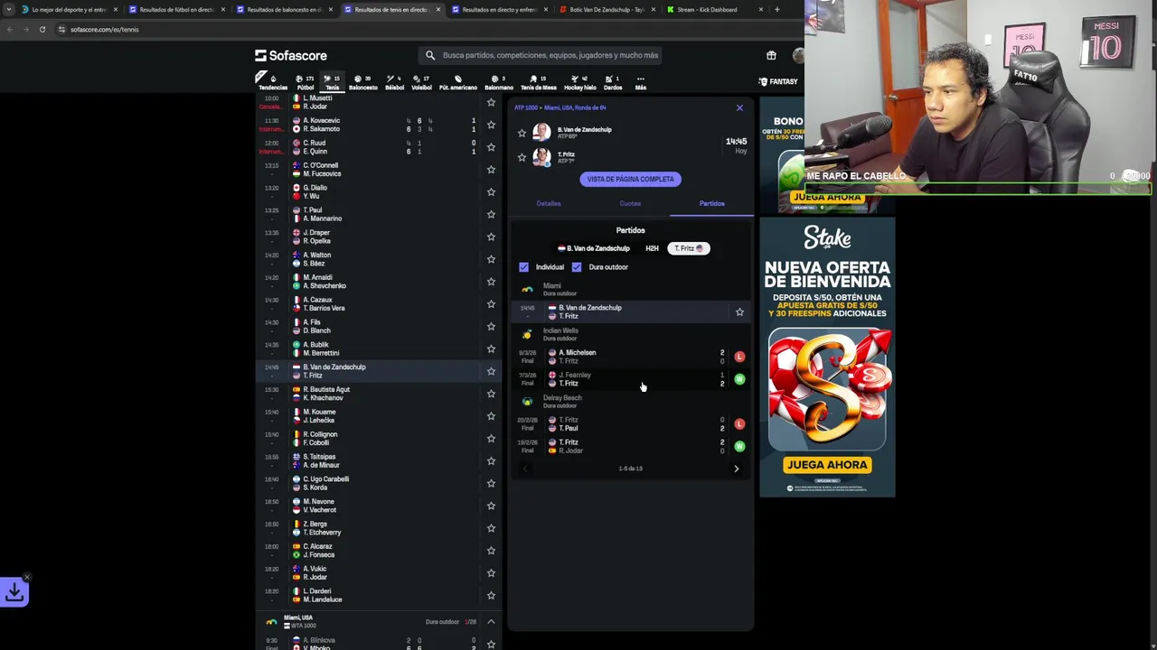Open a new browser tab
This screenshot has width=1157, height=650.
click(776, 10)
